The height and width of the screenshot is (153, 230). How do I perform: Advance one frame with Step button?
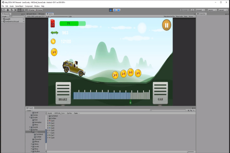[x=119, y=10]
